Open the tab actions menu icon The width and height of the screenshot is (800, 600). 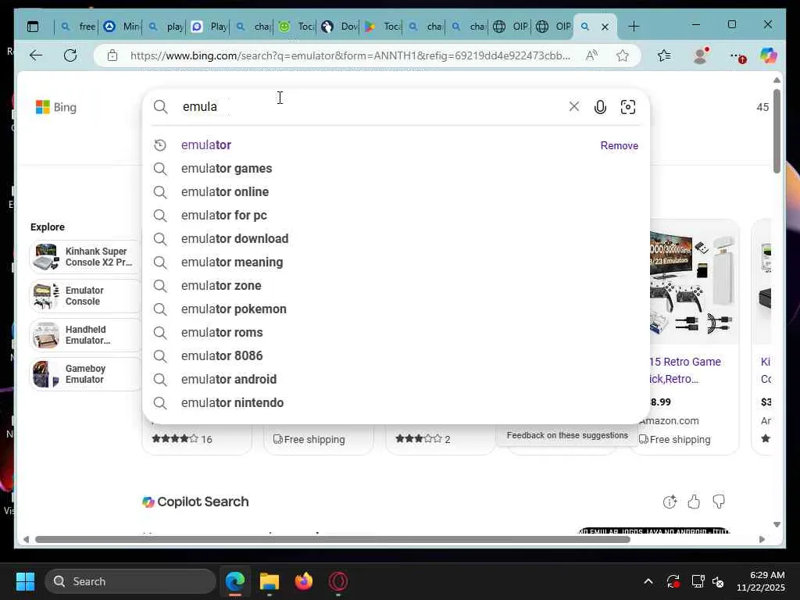coord(33,27)
